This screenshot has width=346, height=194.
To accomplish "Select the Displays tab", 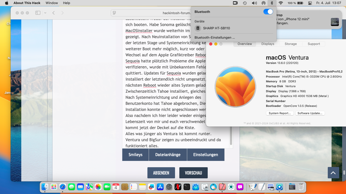I will click(x=268, y=44).
